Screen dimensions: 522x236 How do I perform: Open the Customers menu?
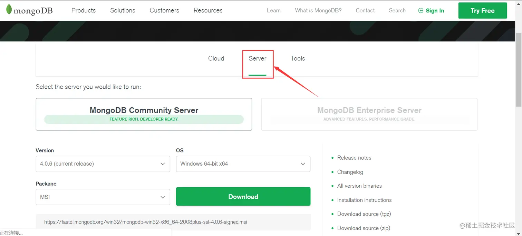pos(164,10)
